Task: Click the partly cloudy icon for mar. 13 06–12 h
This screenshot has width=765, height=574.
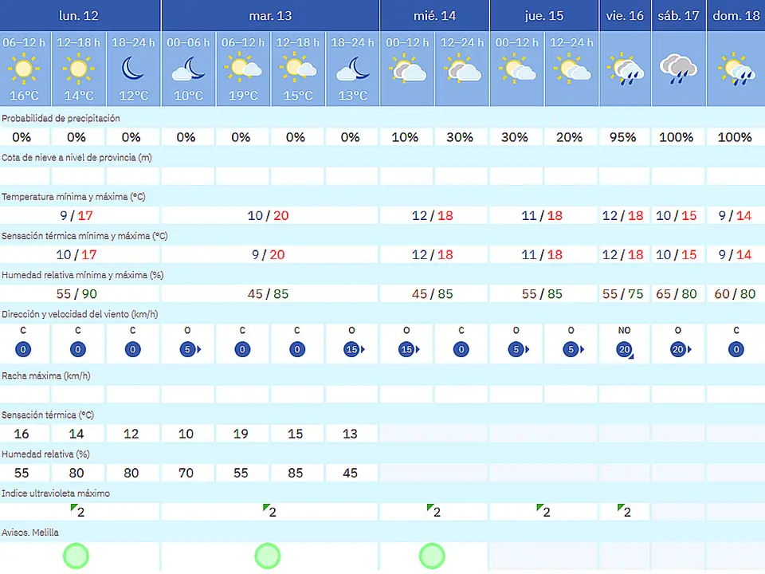Action: point(242,67)
